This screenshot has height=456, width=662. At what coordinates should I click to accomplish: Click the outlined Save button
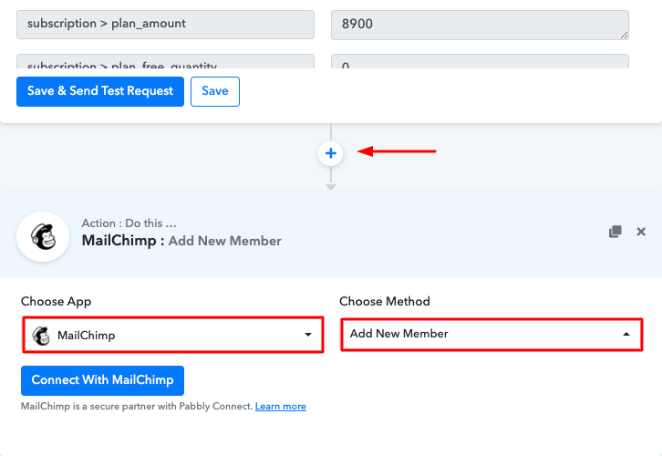coord(215,91)
